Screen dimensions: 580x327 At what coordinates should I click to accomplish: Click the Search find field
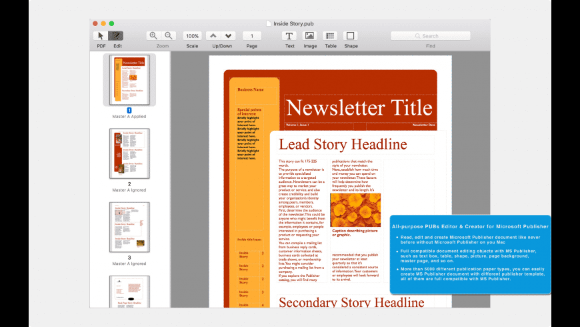[x=431, y=36]
